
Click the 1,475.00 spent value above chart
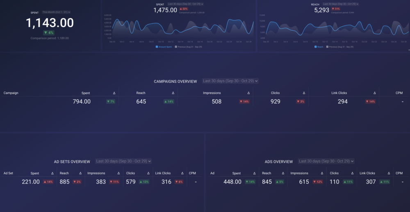[165, 10]
